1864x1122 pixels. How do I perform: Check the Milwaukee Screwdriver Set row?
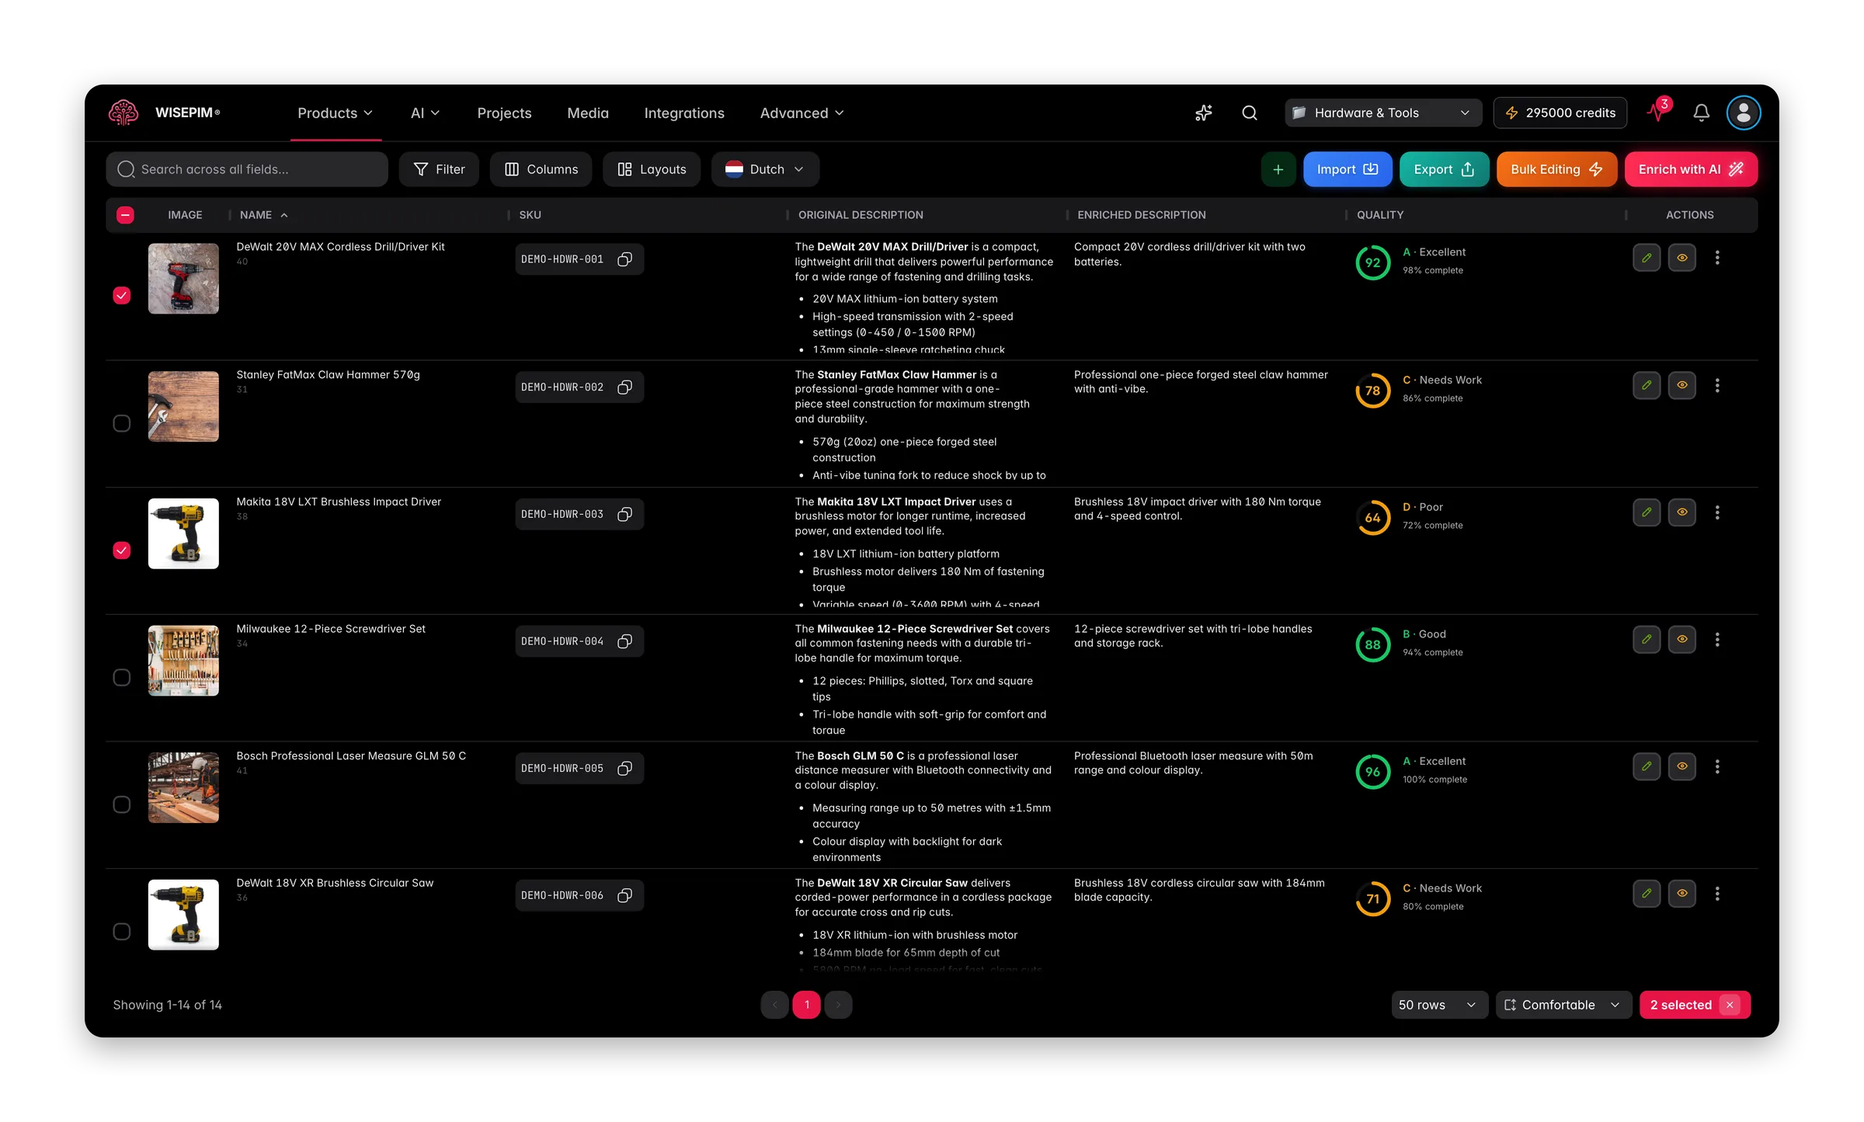[x=122, y=678]
